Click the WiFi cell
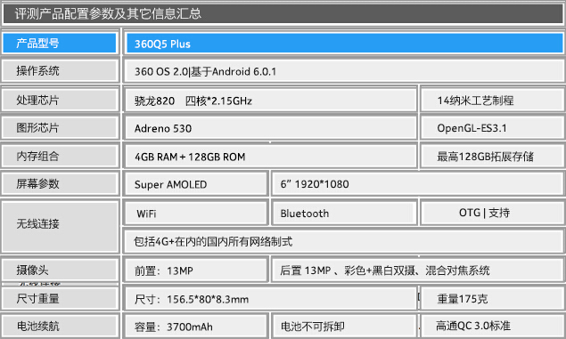Screen dimensions: 566x339 (x=196, y=214)
